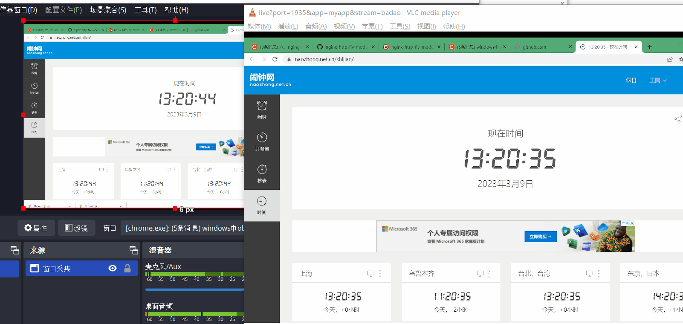The width and height of the screenshot is (683, 324).
Task: Click the 闹钟 alarm sidebar icon in VLC video
Action: click(x=262, y=110)
